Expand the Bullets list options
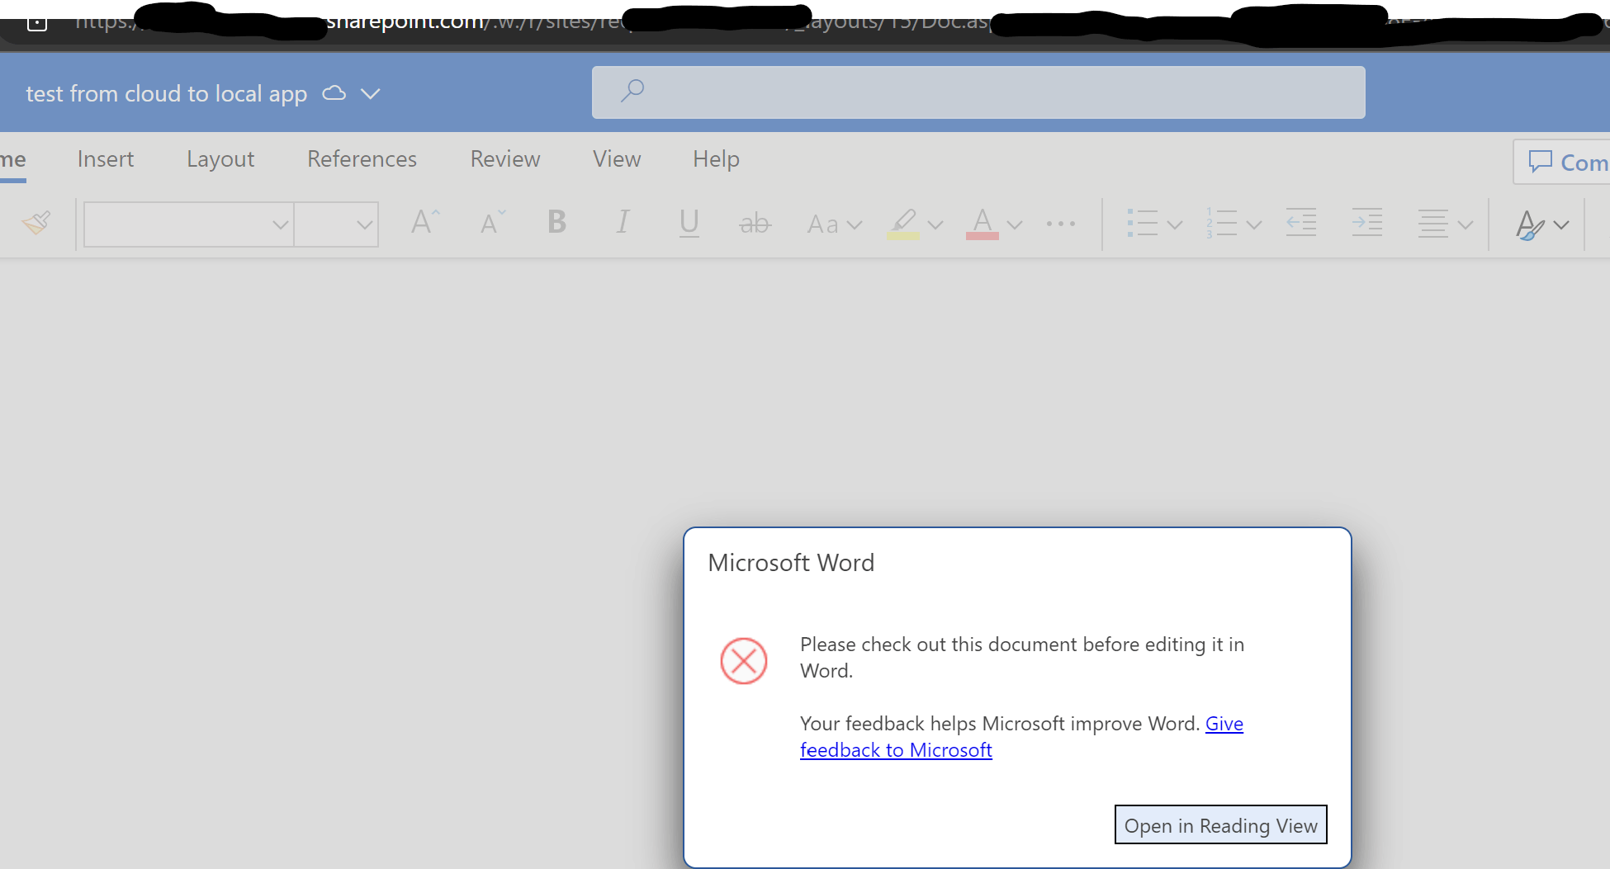Screen dimensions: 1610x869 pyautogui.click(x=1175, y=224)
